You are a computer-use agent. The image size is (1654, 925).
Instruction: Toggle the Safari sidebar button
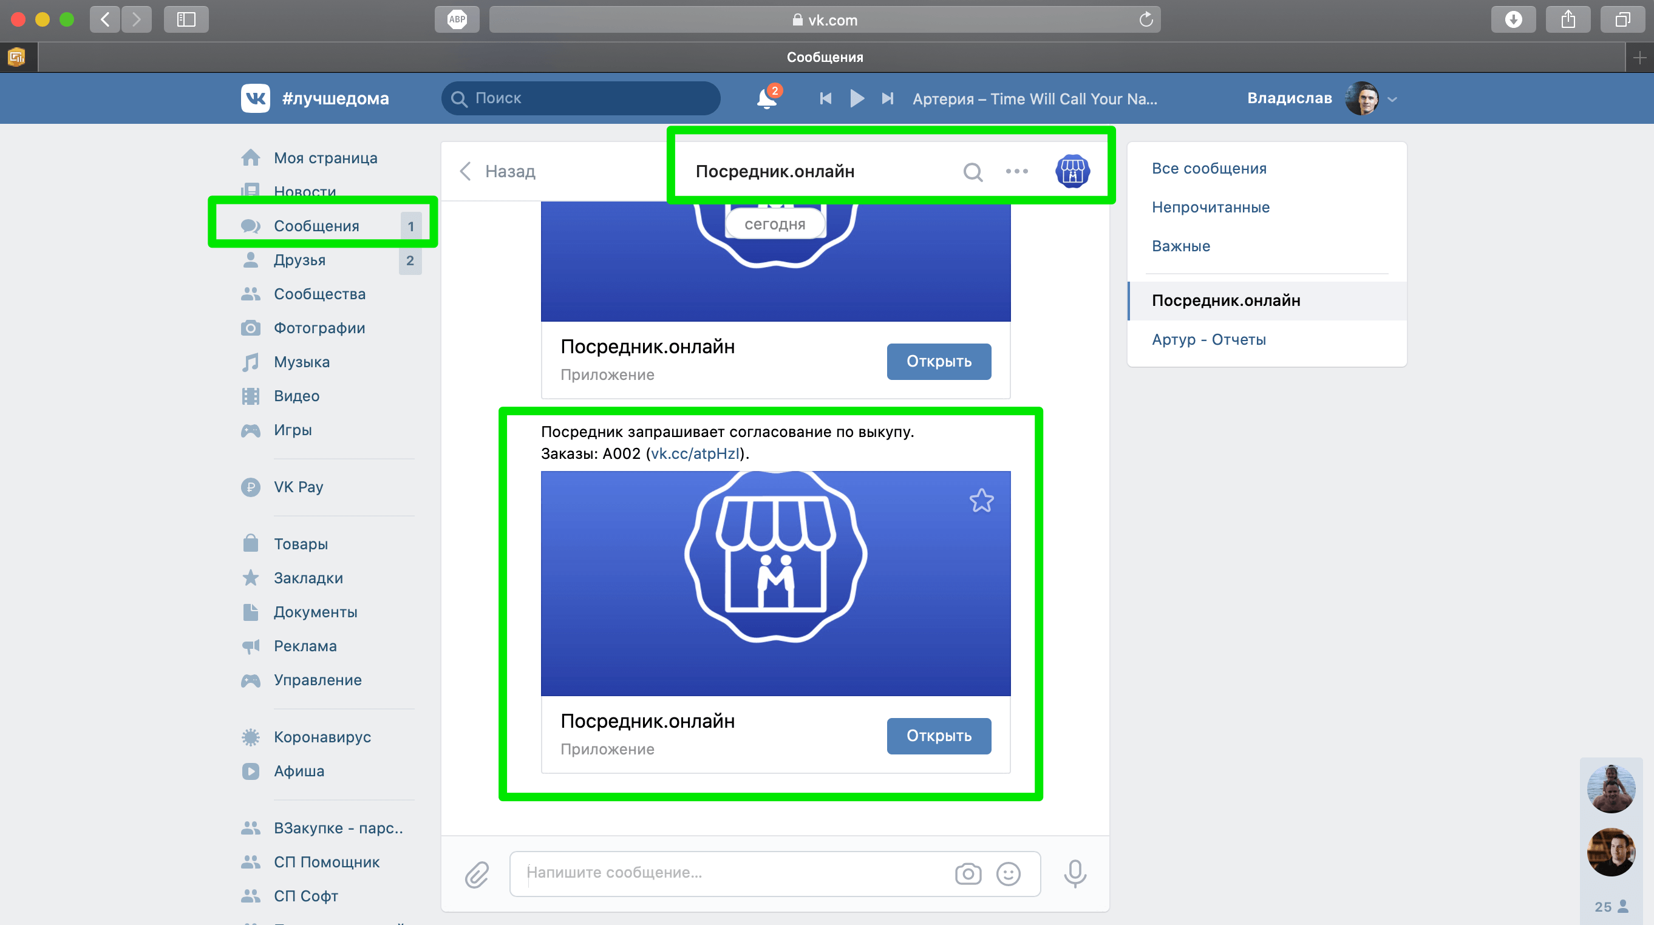point(186,19)
